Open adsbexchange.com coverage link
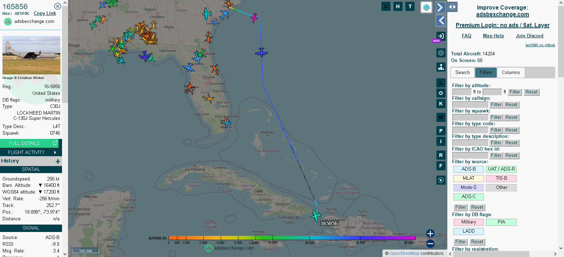Image resolution: width=564 pixels, height=257 pixels. tap(502, 14)
